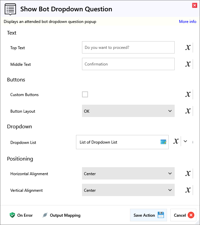Screen dimensions: 200x225
Task: Click the Save Action button
Action: tap(148, 215)
